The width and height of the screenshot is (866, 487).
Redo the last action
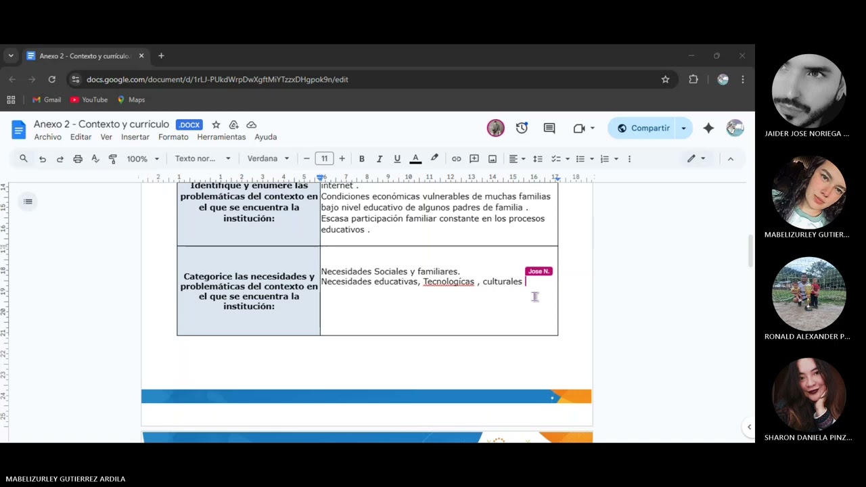point(60,159)
